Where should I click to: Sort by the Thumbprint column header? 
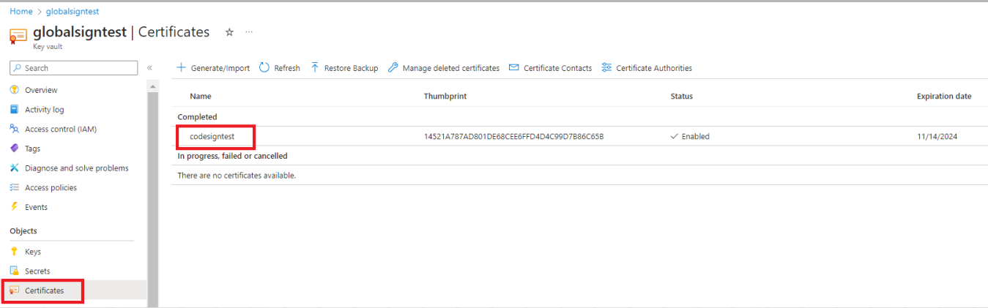[445, 97]
